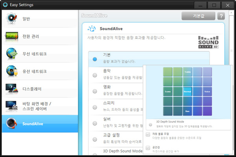Open help with the question mark button

(x=221, y=16)
